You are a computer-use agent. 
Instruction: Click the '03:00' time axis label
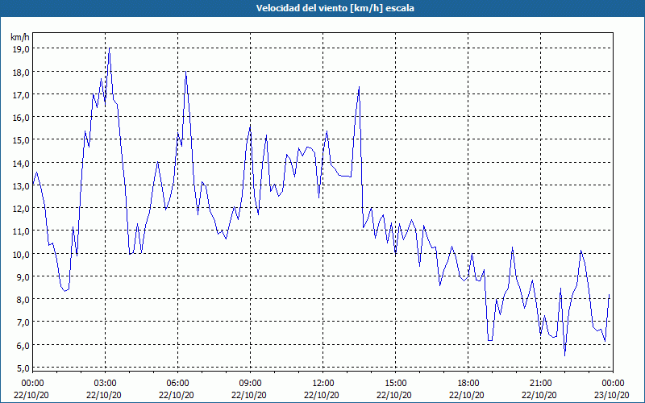[105, 384]
